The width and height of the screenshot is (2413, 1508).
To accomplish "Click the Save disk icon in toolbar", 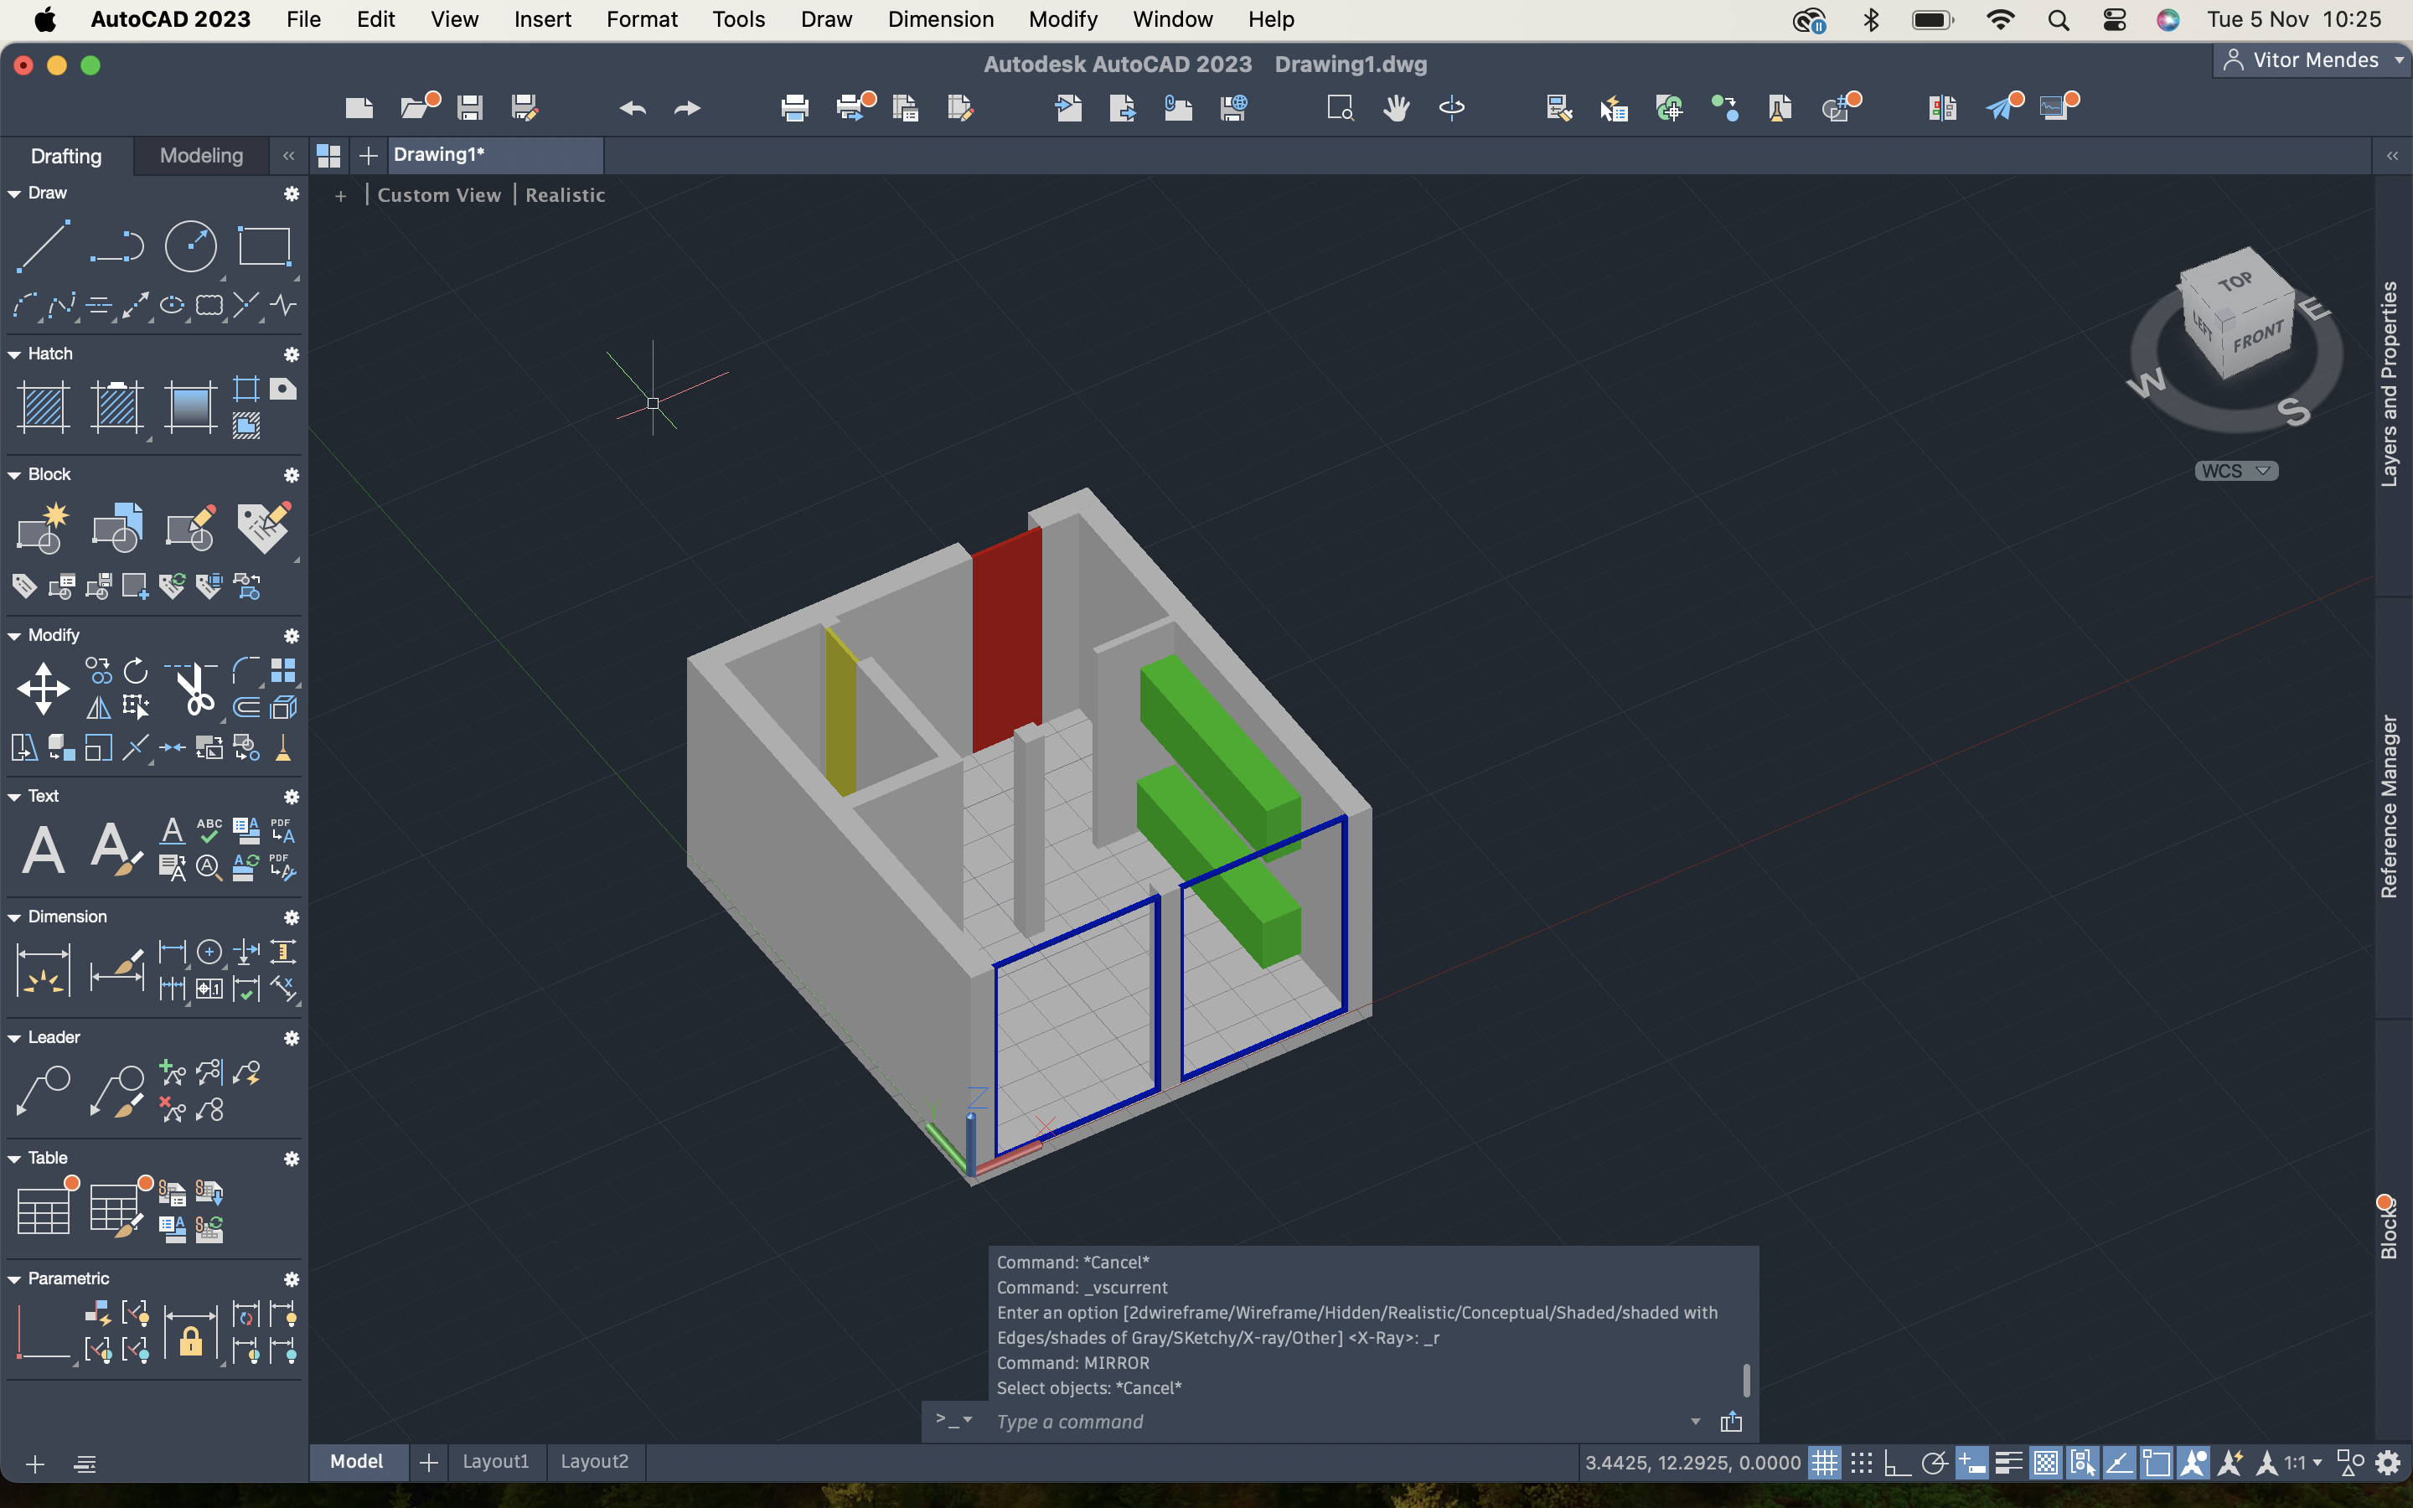I will tap(470, 108).
